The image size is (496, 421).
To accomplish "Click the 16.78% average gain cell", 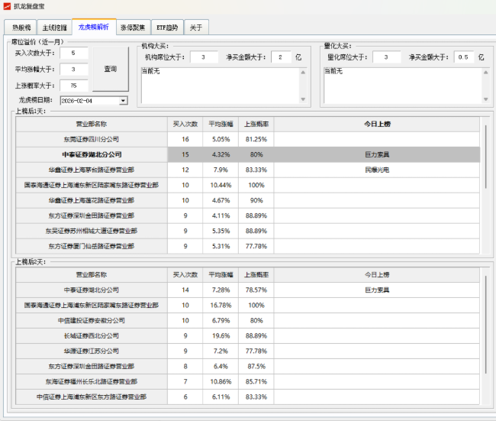I will (221, 306).
